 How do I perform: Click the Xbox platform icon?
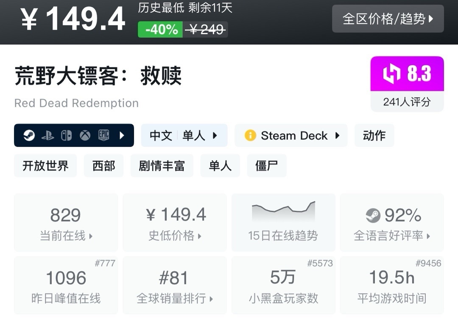click(x=85, y=135)
